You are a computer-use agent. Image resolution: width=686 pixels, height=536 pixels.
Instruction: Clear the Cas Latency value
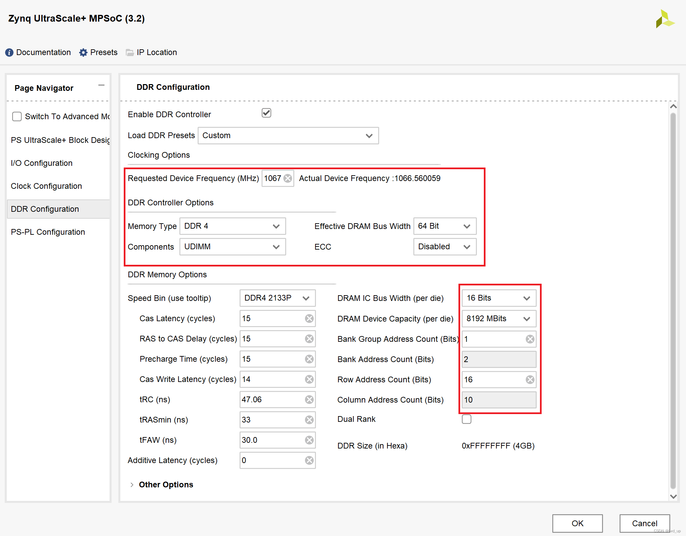[x=309, y=318]
